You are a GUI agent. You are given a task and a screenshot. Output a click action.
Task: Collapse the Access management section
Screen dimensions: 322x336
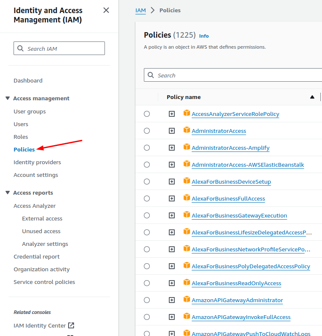[x=8, y=98]
